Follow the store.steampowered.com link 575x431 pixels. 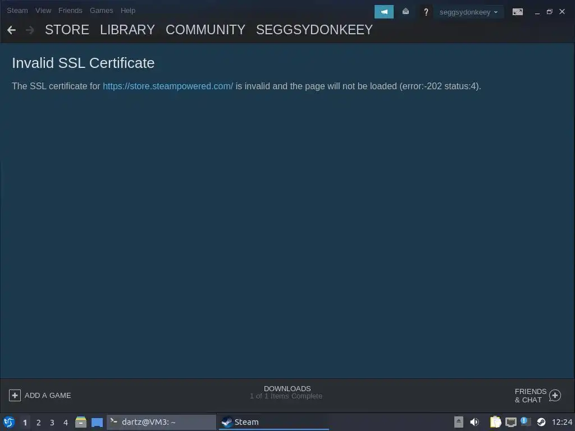click(168, 86)
